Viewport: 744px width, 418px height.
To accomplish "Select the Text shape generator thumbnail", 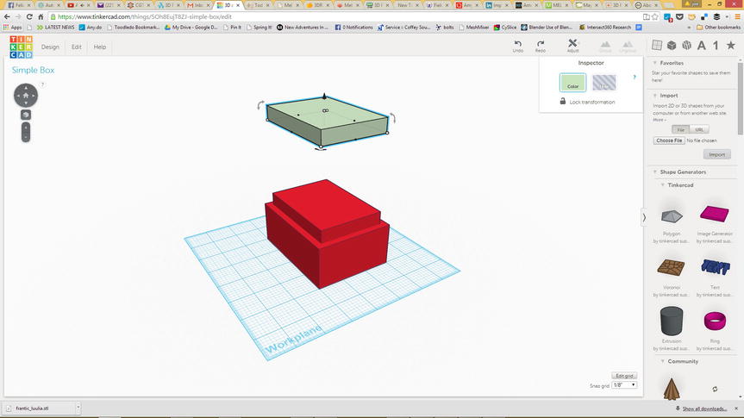I will point(715,267).
